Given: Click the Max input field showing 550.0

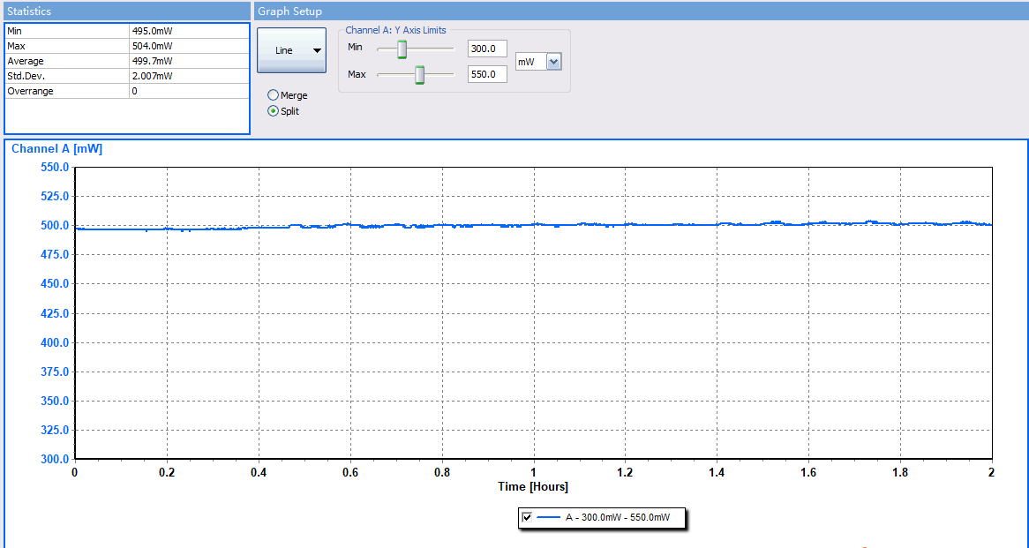Looking at the screenshot, I should pos(487,75).
